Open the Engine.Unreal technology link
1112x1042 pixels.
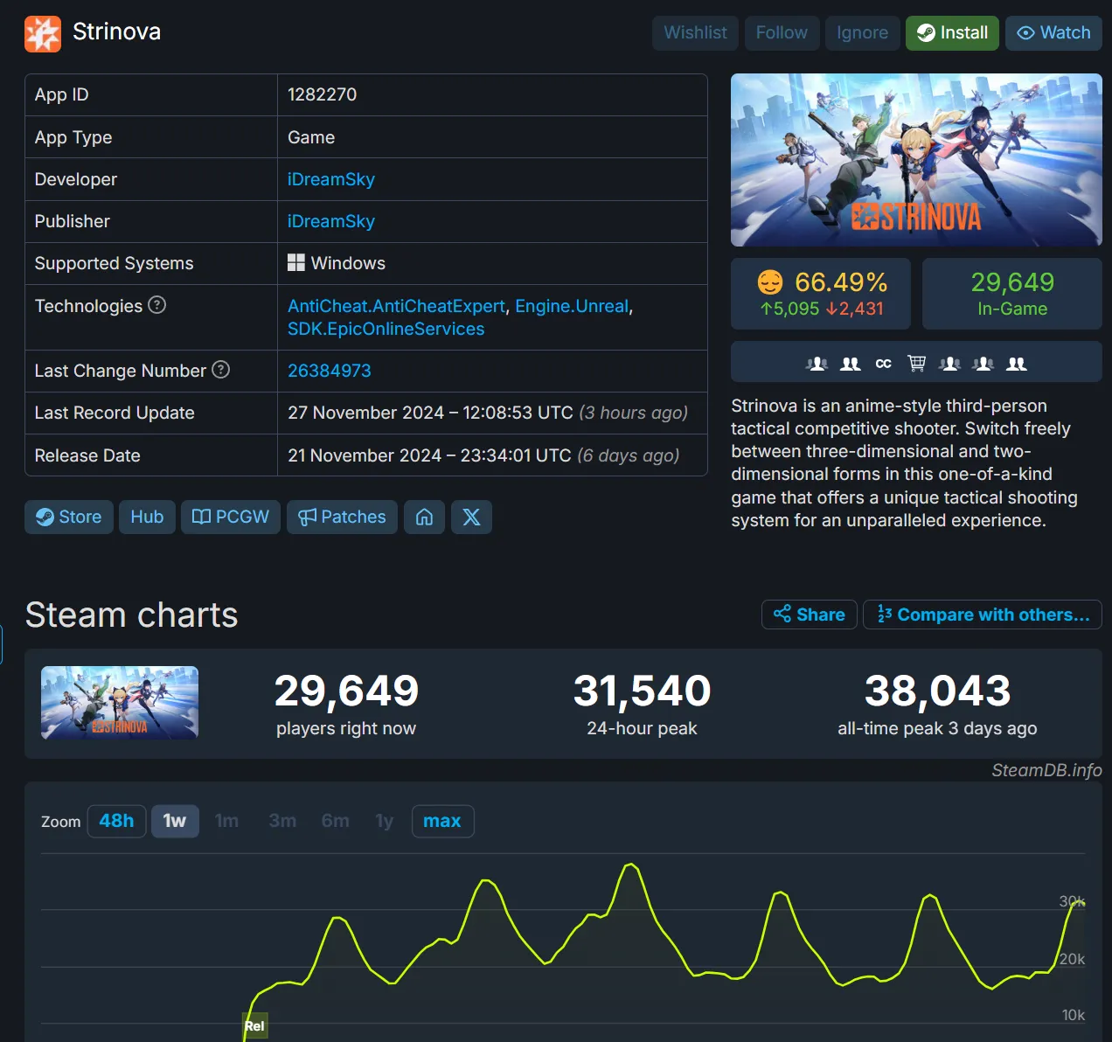coord(572,306)
